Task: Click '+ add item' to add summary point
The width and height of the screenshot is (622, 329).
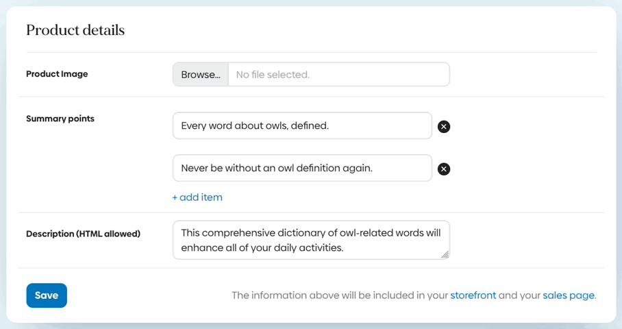Action: [197, 197]
